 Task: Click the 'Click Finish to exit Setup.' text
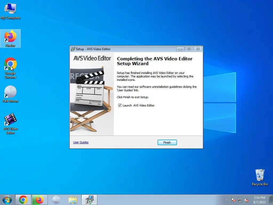click(x=133, y=97)
